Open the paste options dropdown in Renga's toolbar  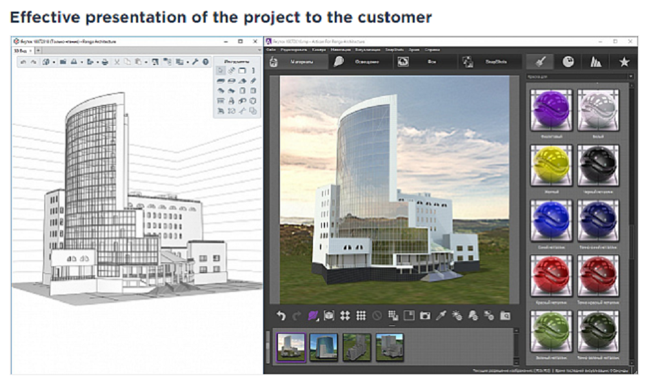click(x=146, y=61)
